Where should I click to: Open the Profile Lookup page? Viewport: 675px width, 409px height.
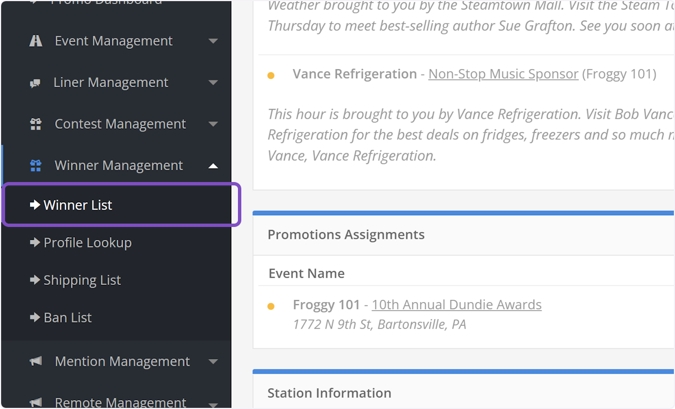[87, 243]
